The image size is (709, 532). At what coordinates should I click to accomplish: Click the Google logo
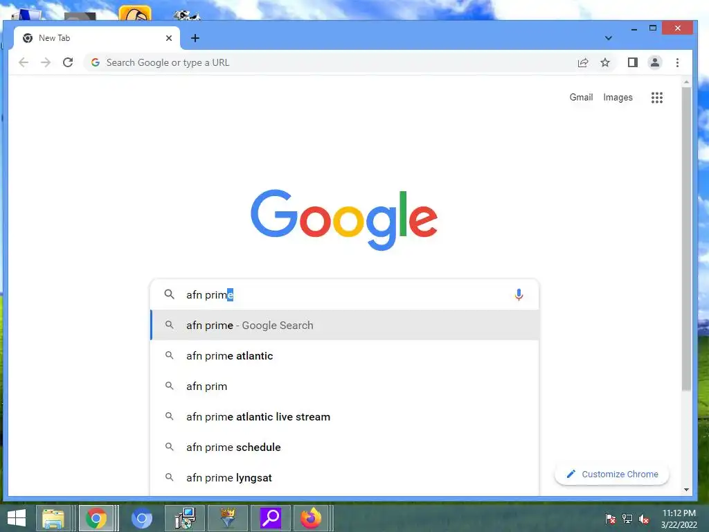point(343,220)
